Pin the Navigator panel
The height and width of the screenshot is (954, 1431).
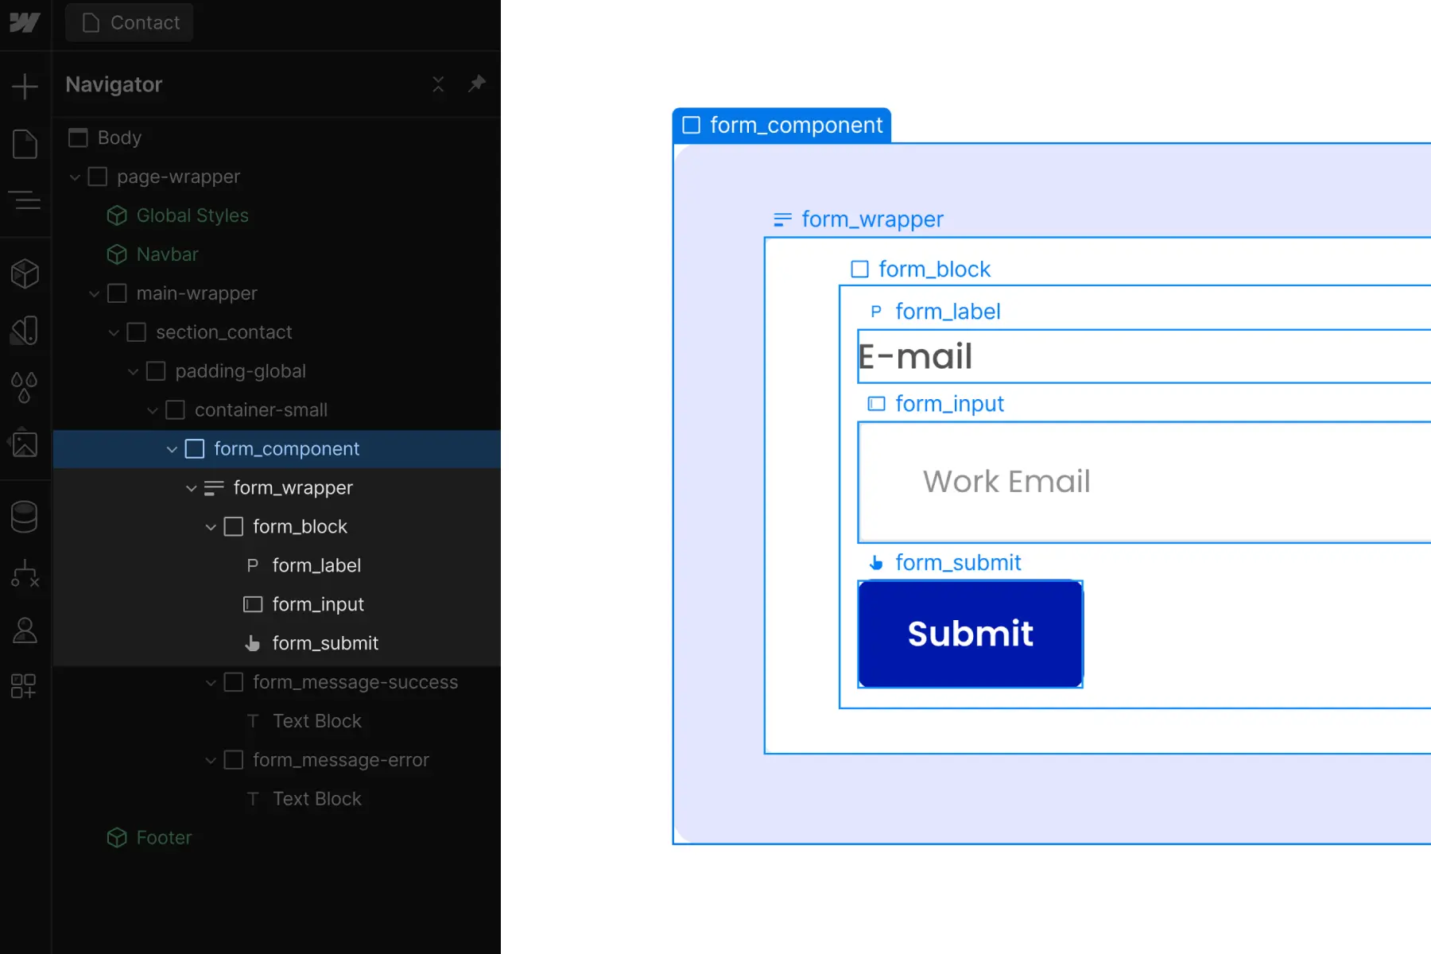[x=476, y=83]
